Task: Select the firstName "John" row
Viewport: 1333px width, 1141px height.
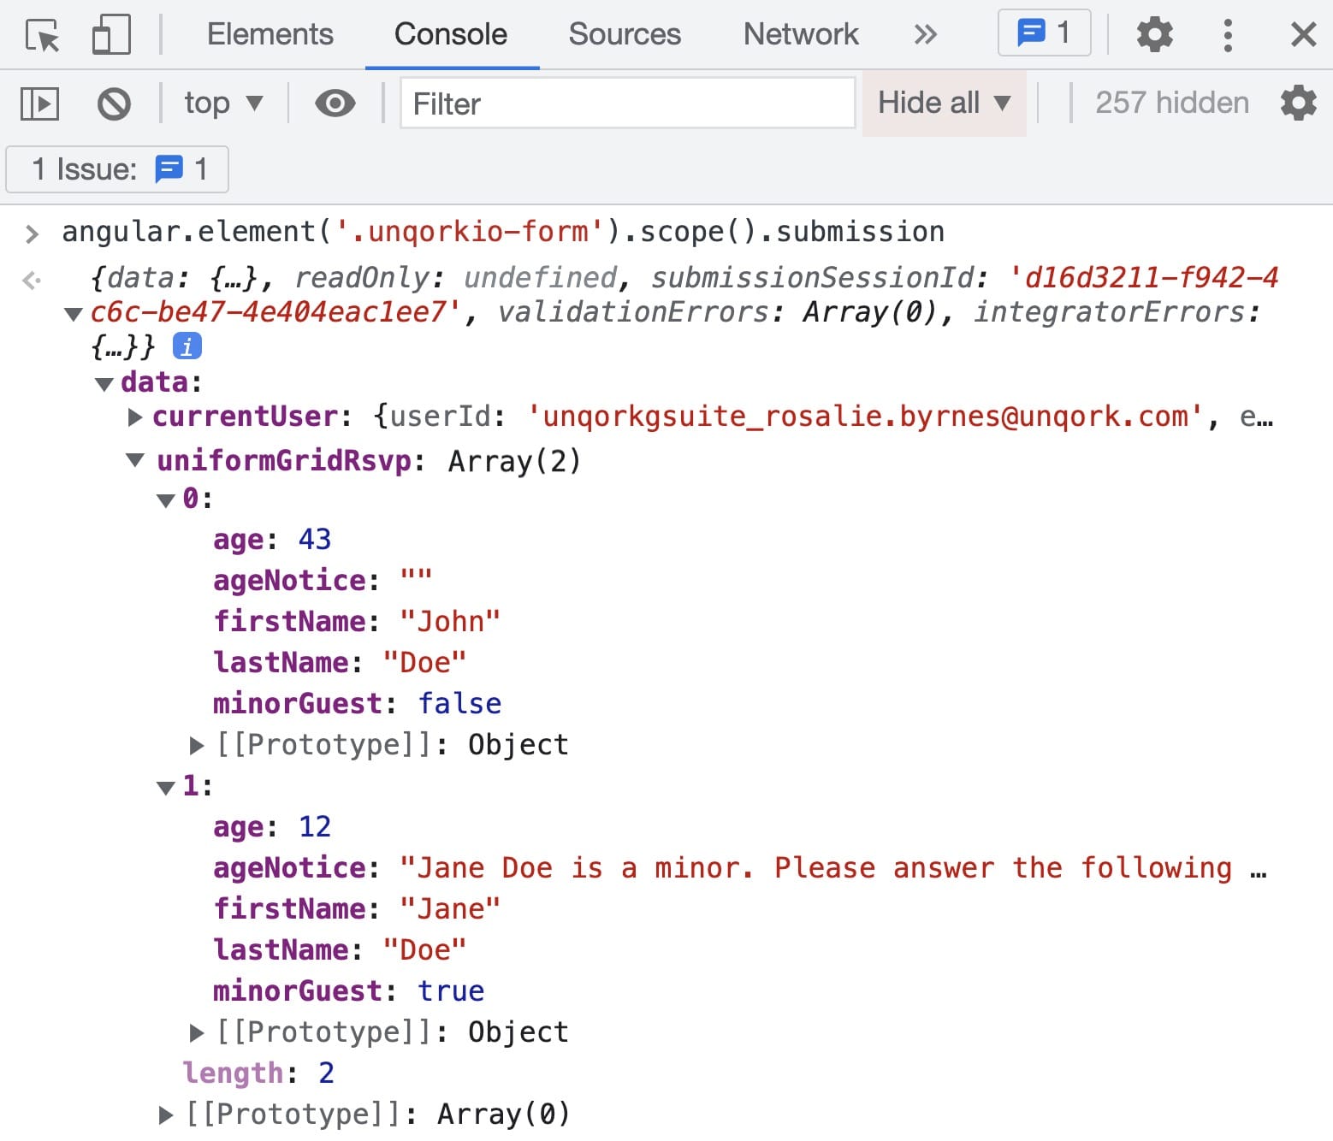Action: (x=357, y=621)
